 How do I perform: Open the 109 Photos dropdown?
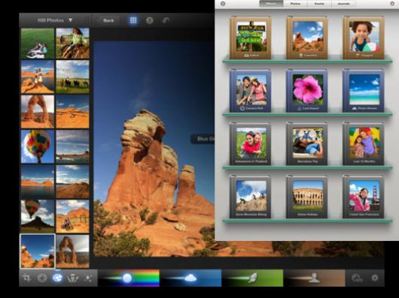(x=55, y=20)
